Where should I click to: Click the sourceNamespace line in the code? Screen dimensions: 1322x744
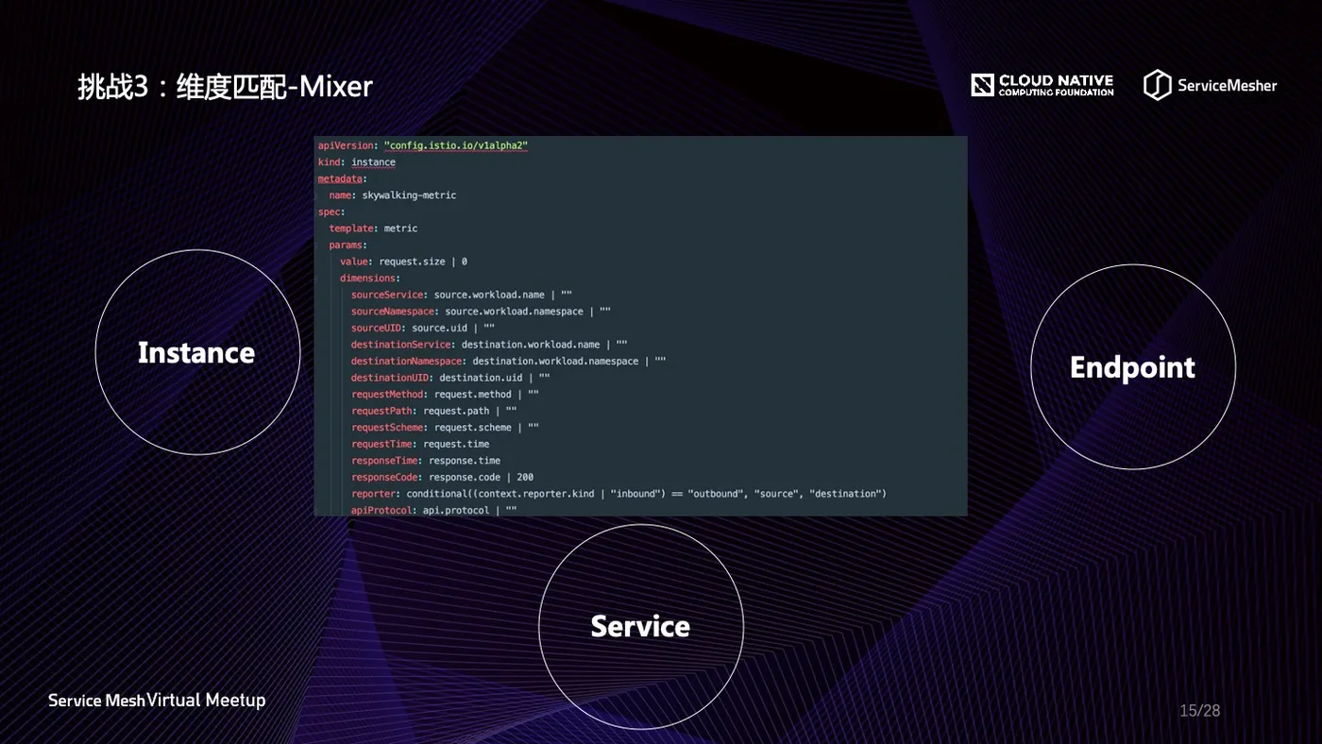pos(481,312)
